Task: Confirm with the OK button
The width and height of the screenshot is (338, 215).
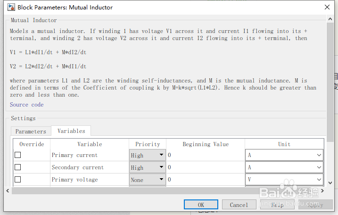Action: [x=201, y=205]
